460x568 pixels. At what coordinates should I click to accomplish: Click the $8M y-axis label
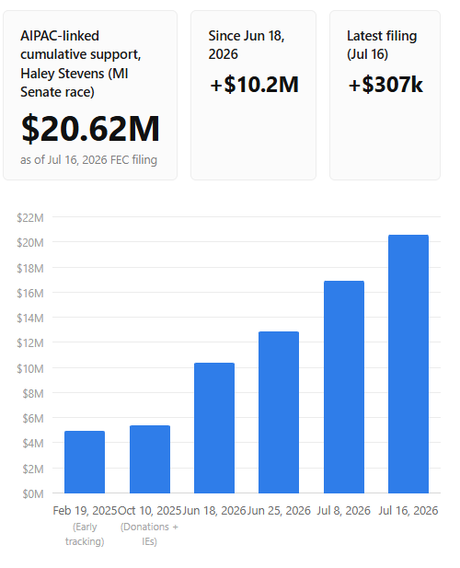[x=33, y=393]
